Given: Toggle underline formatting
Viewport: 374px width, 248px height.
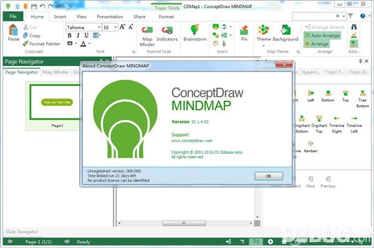Looking at the screenshot, I should pyautogui.click(x=87, y=36).
